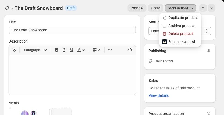Switch to HTML code view
This screenshot has height=115, width=224.
(x=130, y=50)
